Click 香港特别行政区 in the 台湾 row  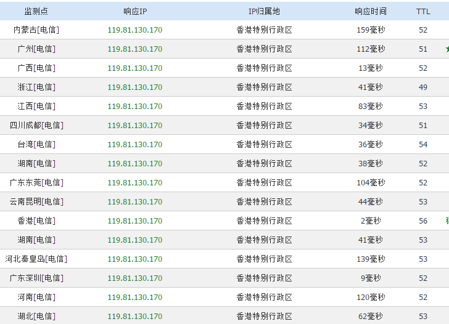264,144
